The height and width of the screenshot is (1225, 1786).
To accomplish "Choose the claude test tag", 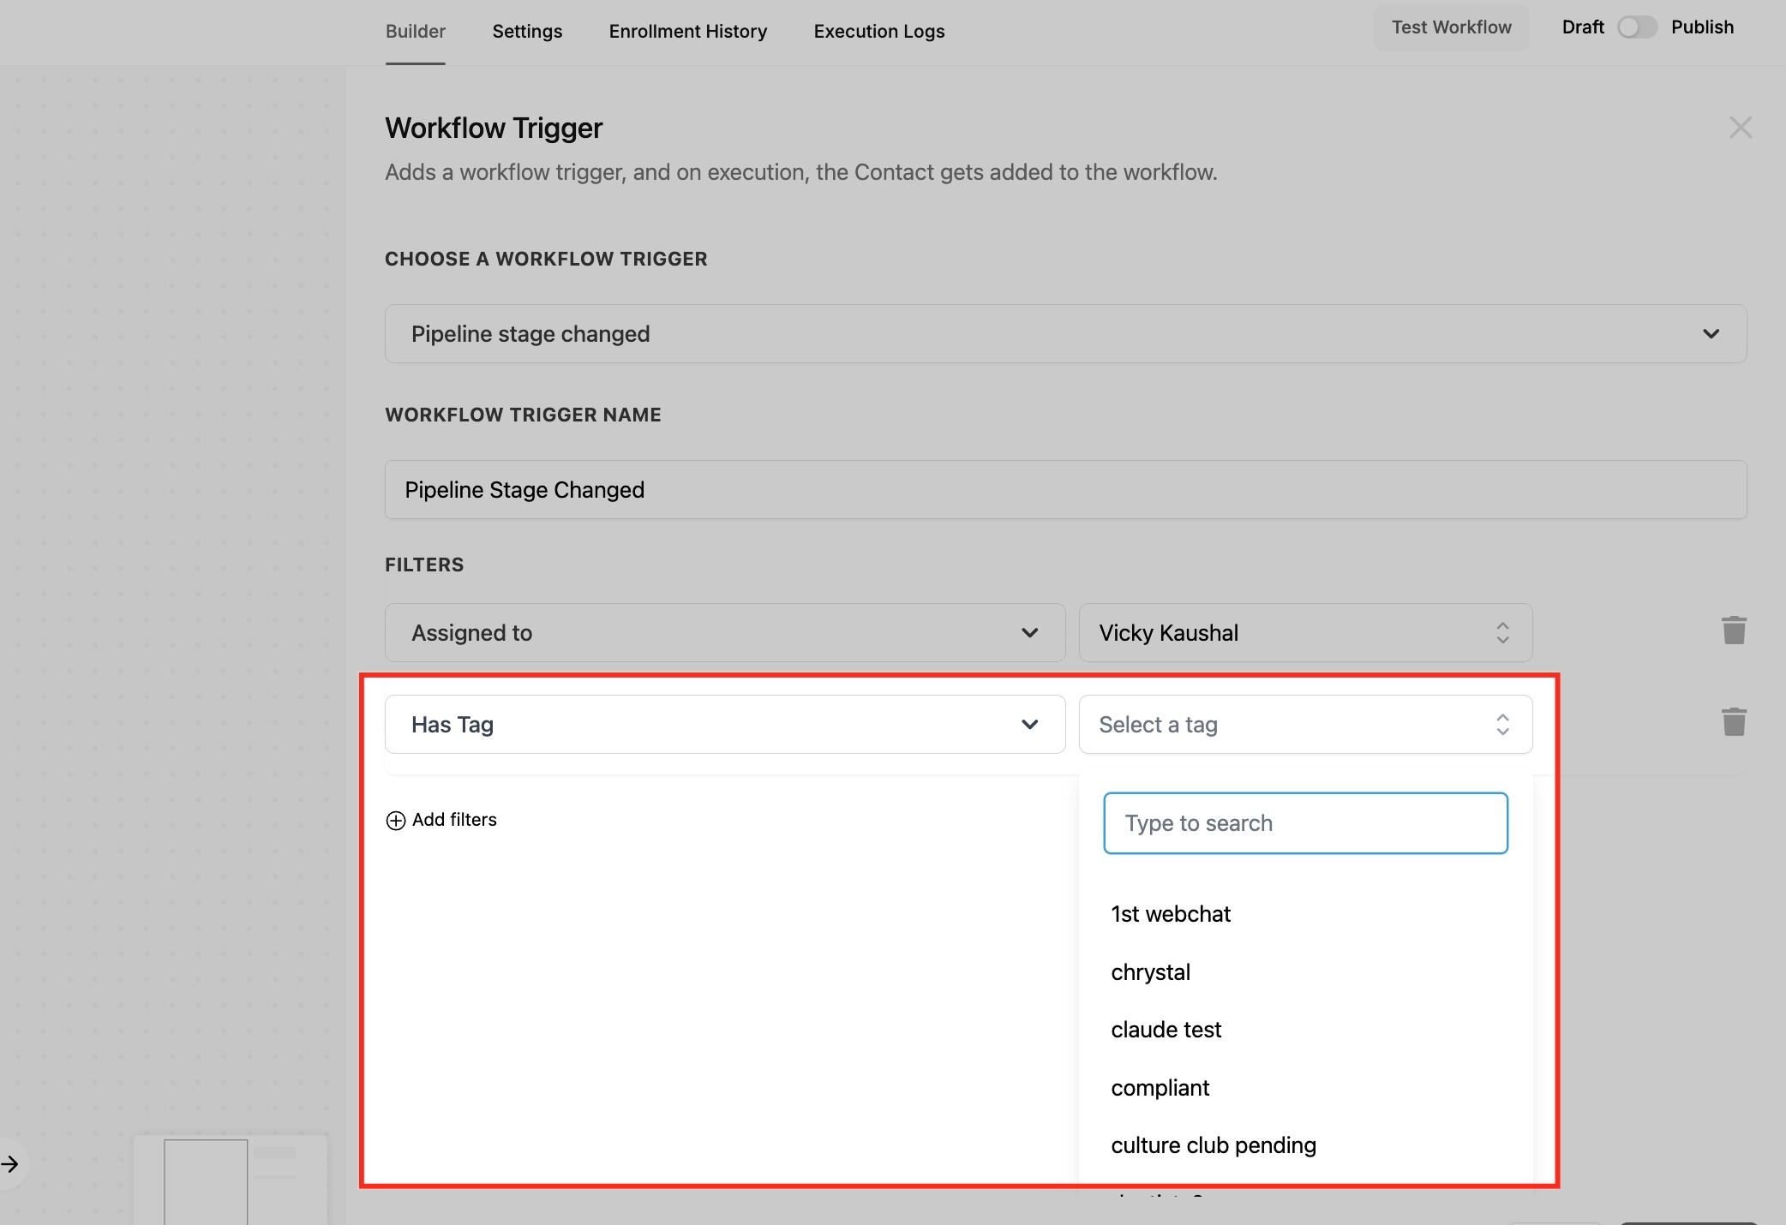I will [1166, 1030].
